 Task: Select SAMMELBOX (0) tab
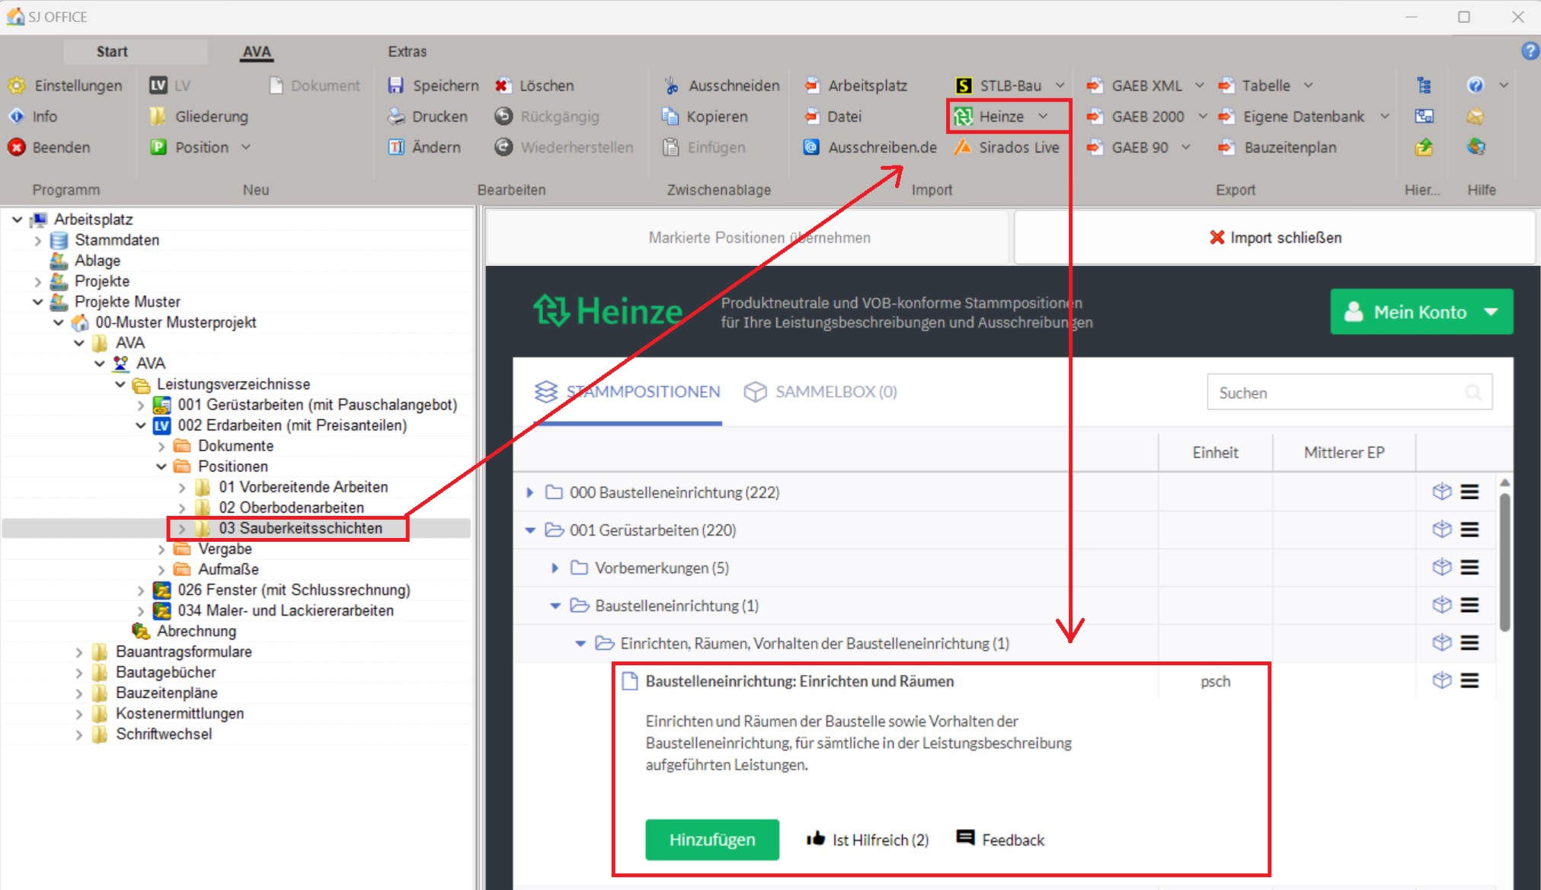point(820,392)
